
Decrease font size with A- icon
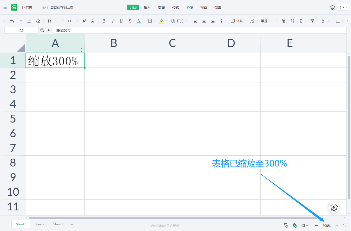93,21
